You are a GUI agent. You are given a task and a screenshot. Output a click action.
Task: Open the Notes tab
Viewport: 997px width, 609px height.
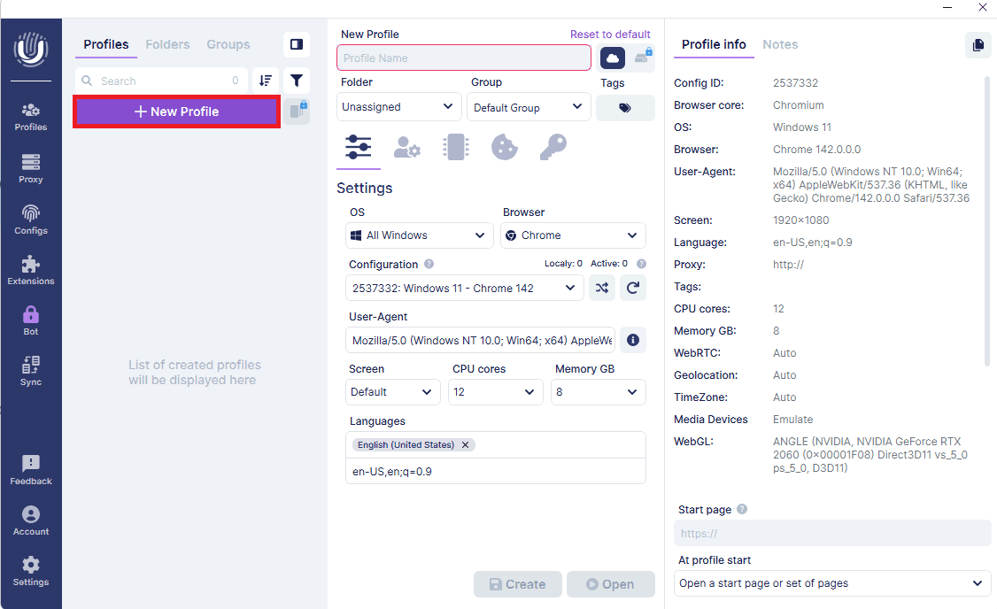click(780, 44)
